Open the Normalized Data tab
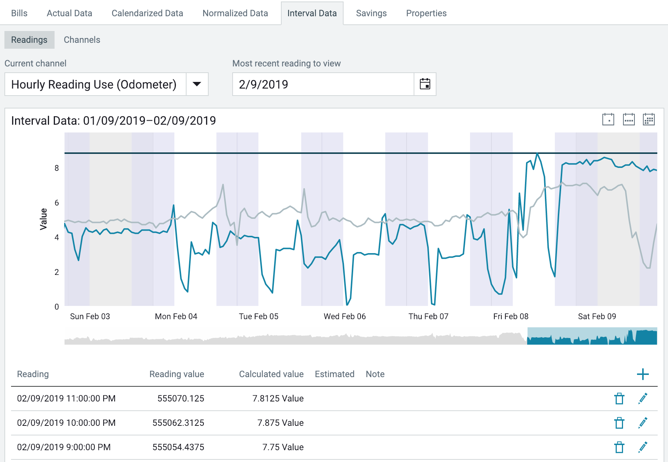The image size is (668, 462). click(235, 13)
